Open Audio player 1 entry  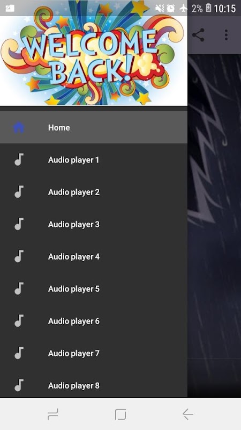94,160
